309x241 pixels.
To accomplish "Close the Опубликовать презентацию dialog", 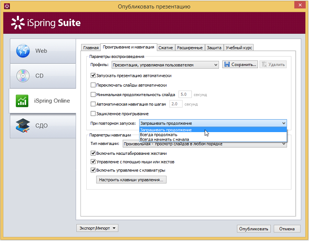I will (300, 5).
